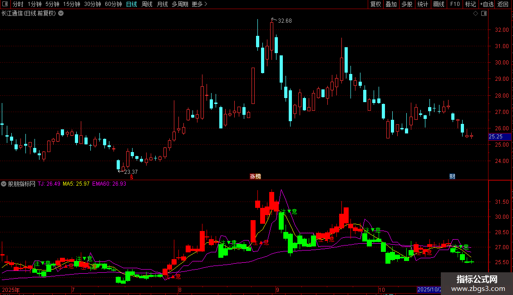Screen dimensions: 513x295
Task: Switch to 周线 weekly chart
Action: tap(147, 4)
